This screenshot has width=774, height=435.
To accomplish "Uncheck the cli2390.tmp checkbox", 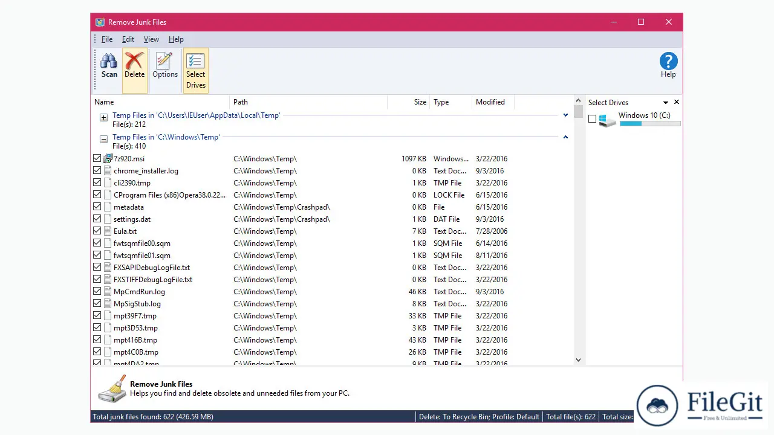I will coord(97,182).
